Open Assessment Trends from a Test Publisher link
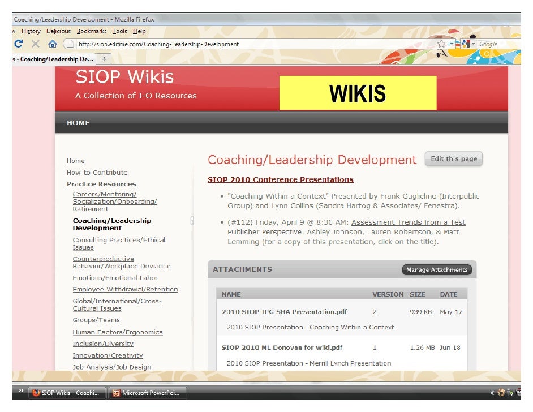The height and width of the screenshot is (412, 533). [x=346, y=227]
